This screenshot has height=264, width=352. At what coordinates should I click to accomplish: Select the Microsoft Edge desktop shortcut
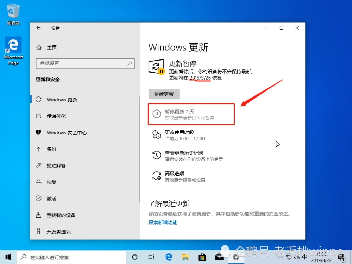point(13,51)
